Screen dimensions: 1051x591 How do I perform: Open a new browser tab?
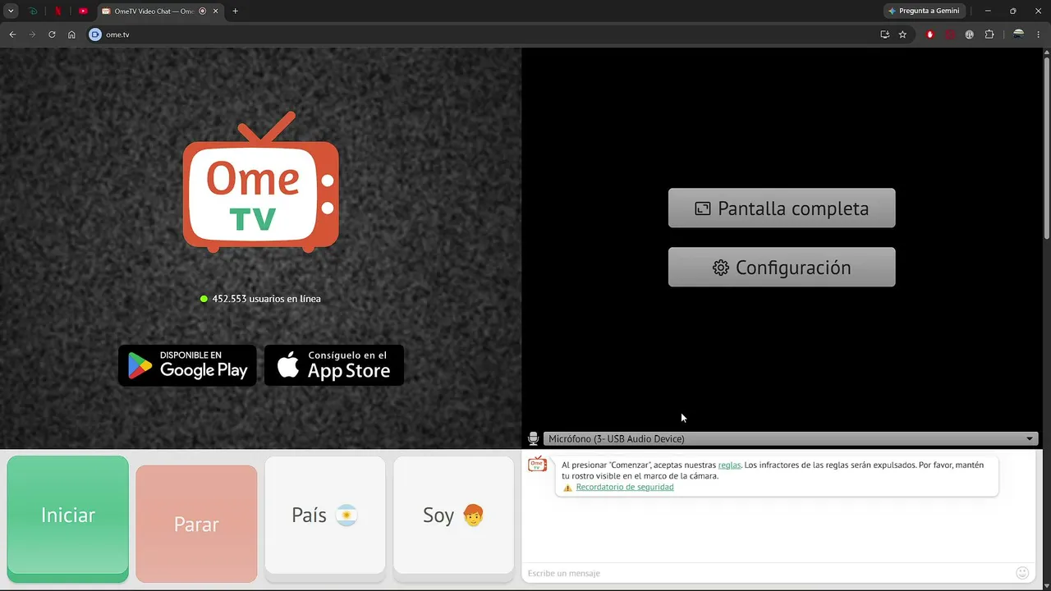point(235,11)
